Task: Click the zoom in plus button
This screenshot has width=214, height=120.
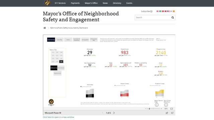Action: 161,109
